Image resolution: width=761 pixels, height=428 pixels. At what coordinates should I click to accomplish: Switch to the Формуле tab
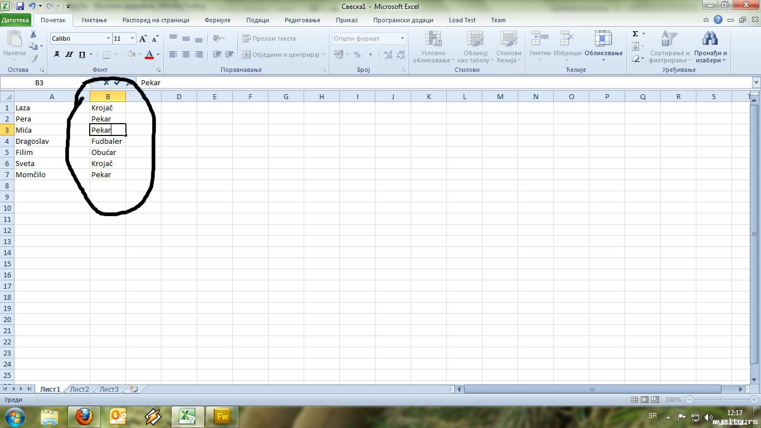pos(217,20)
